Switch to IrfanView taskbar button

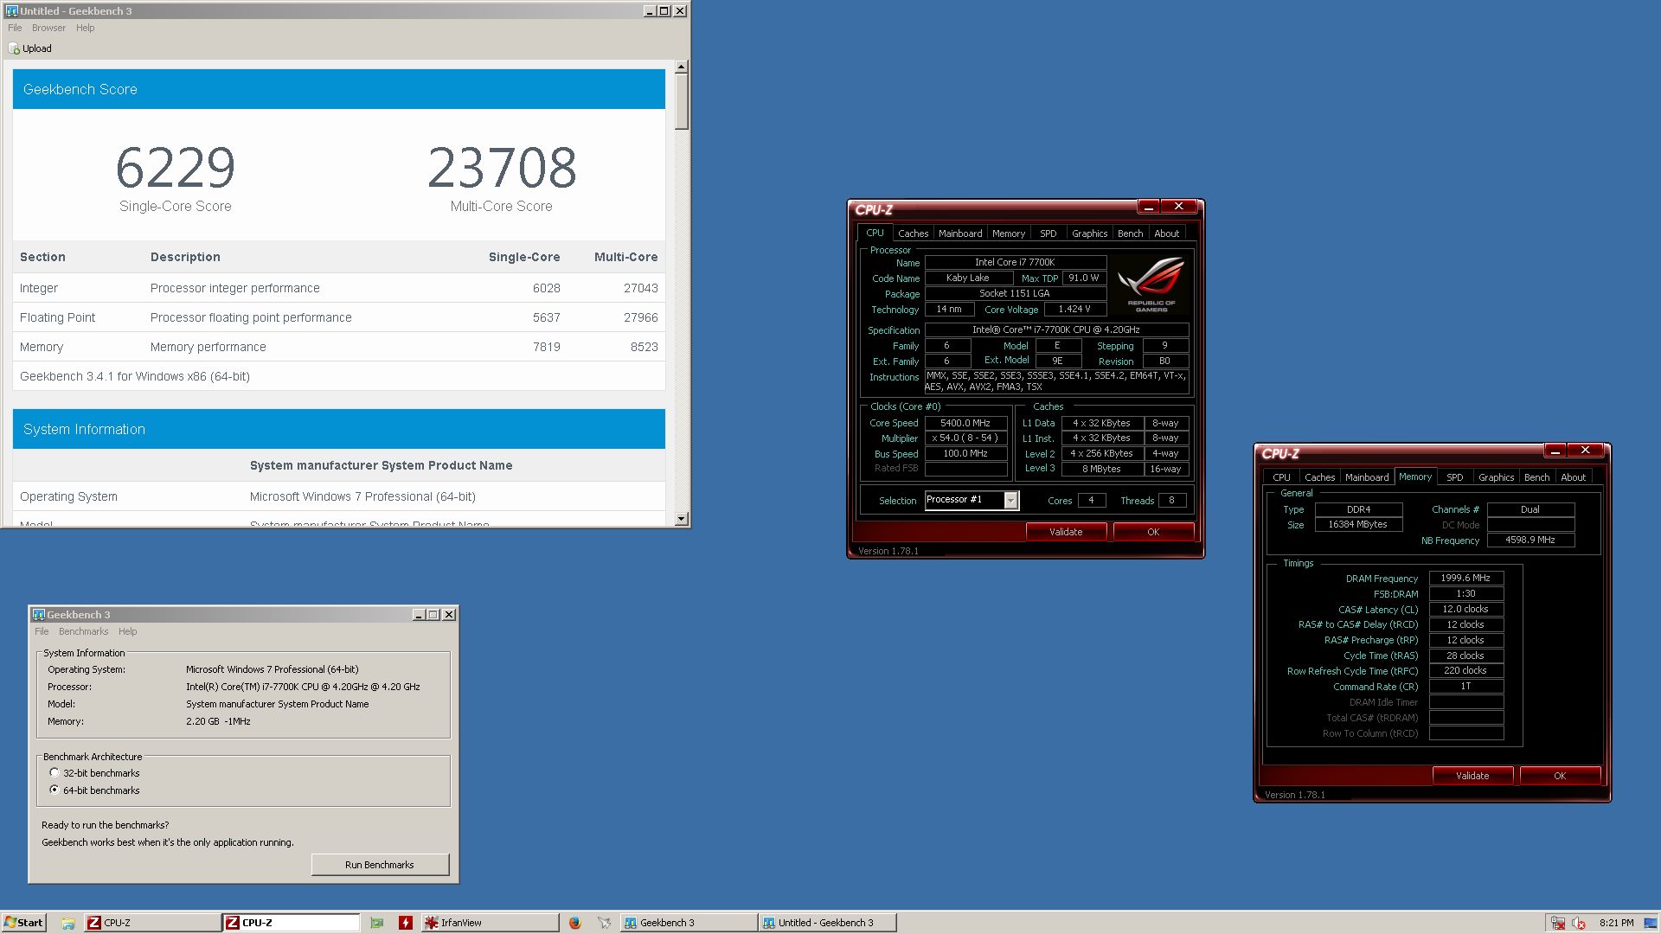490,923
